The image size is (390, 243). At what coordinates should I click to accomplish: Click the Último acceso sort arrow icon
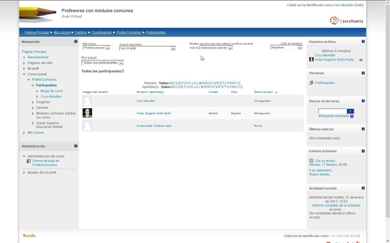click(276, 93)
